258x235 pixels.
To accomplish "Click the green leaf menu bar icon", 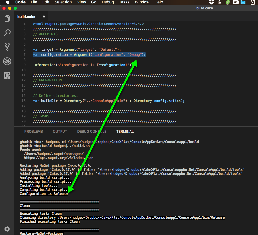I will point(228,2).
